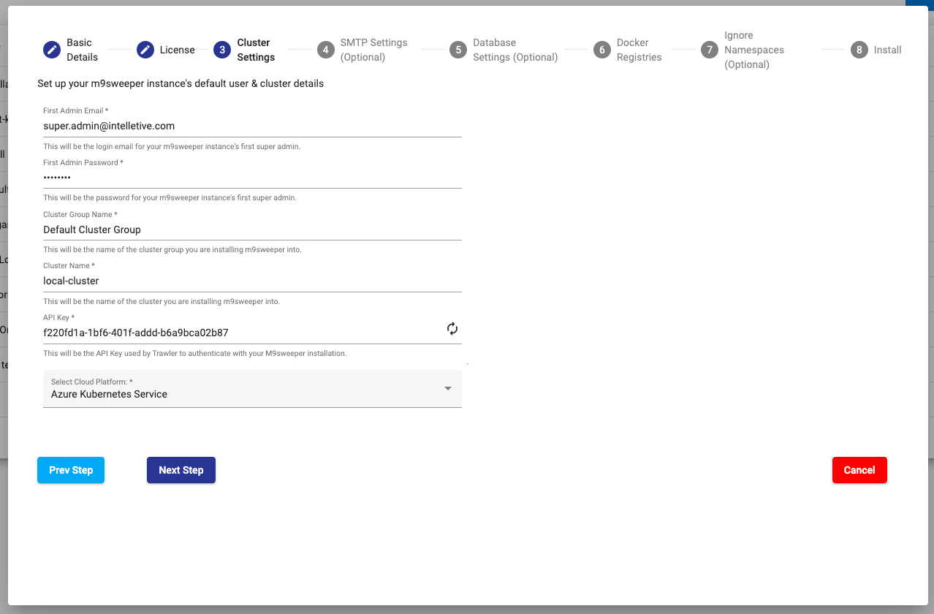Image resolution: width=934 pixels, height=614 pixels.
Task: Click the cloud platform dropdown arrow
Action: (448, 388)
